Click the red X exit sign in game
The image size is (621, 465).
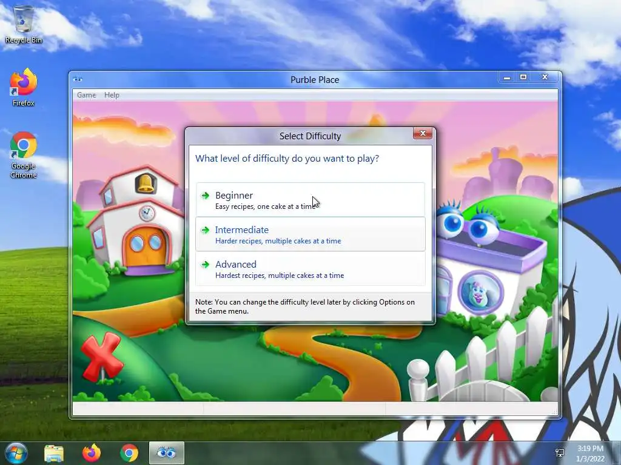[101, 357]
